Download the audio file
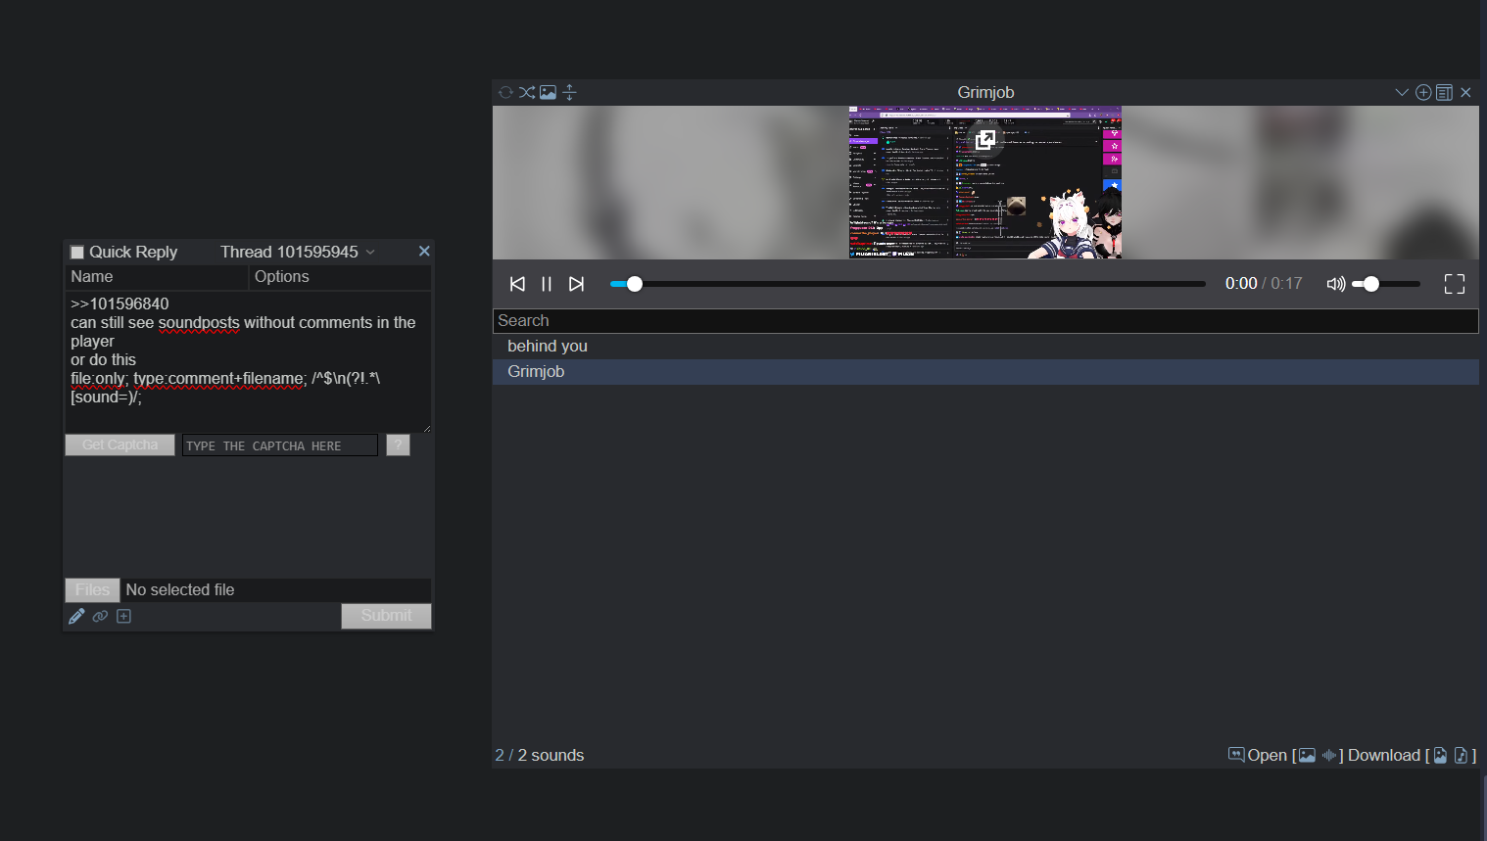The height and width of the screenshot is (841, 1487). pos(1461,755)
